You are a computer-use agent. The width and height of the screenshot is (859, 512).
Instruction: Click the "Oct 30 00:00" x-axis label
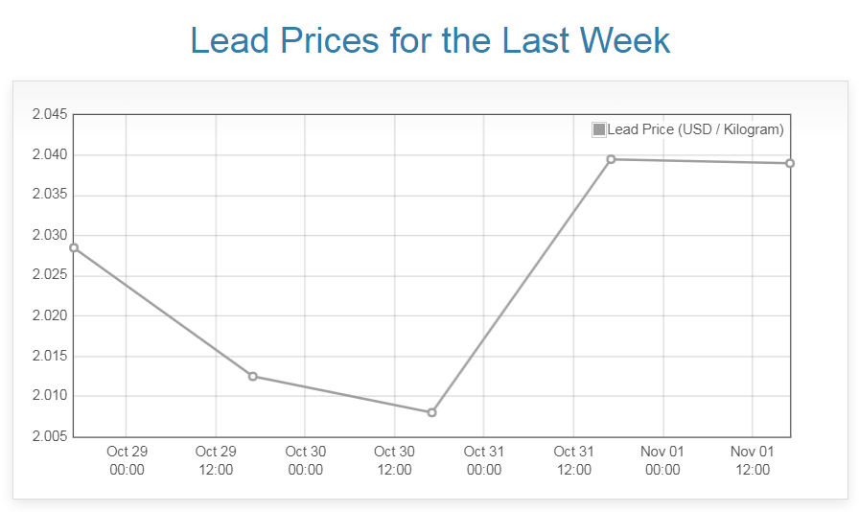305,460
